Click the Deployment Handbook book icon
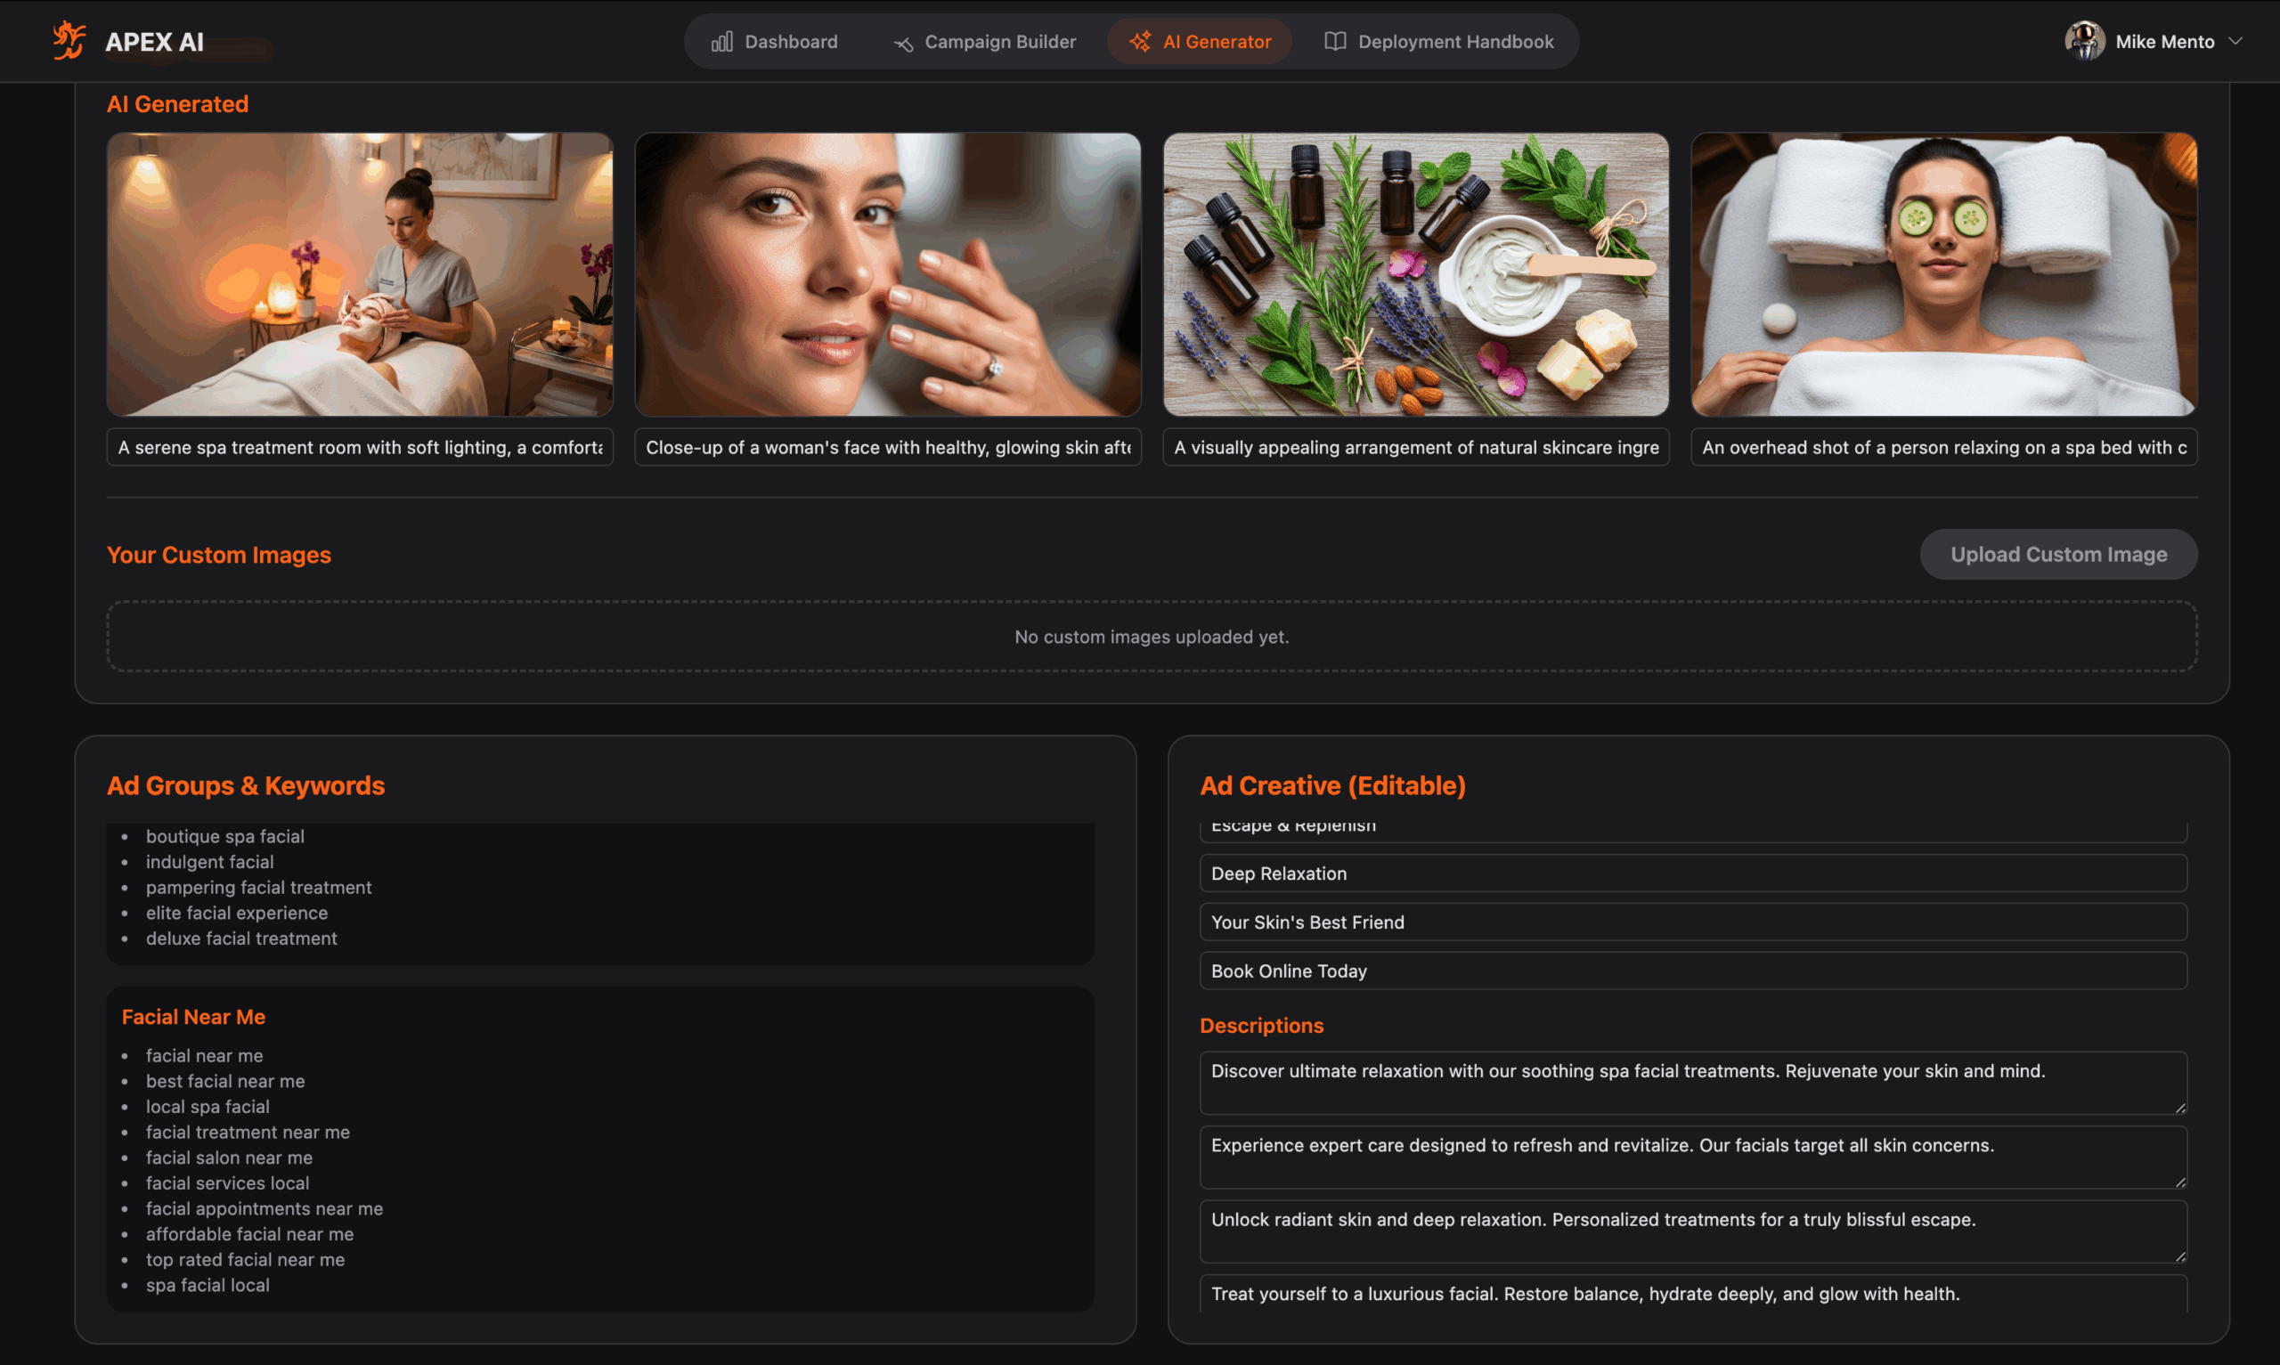Viewport: 2280px width, 1365px height. tap(1334, 41)
